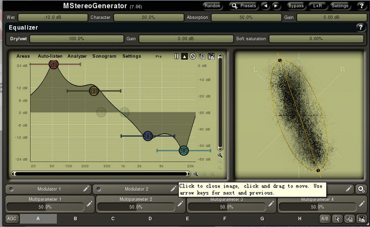This screenshot has width=370, height=227.
Task: Toggle AGC automatic gain compensation
Action: click(x=11, y=219)
